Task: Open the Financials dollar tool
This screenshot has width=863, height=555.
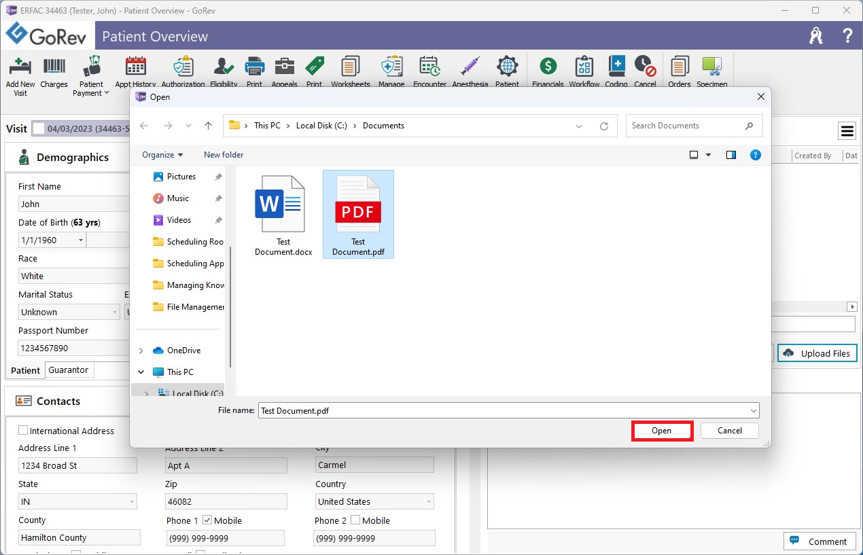Action: click(x=548, y=72)
